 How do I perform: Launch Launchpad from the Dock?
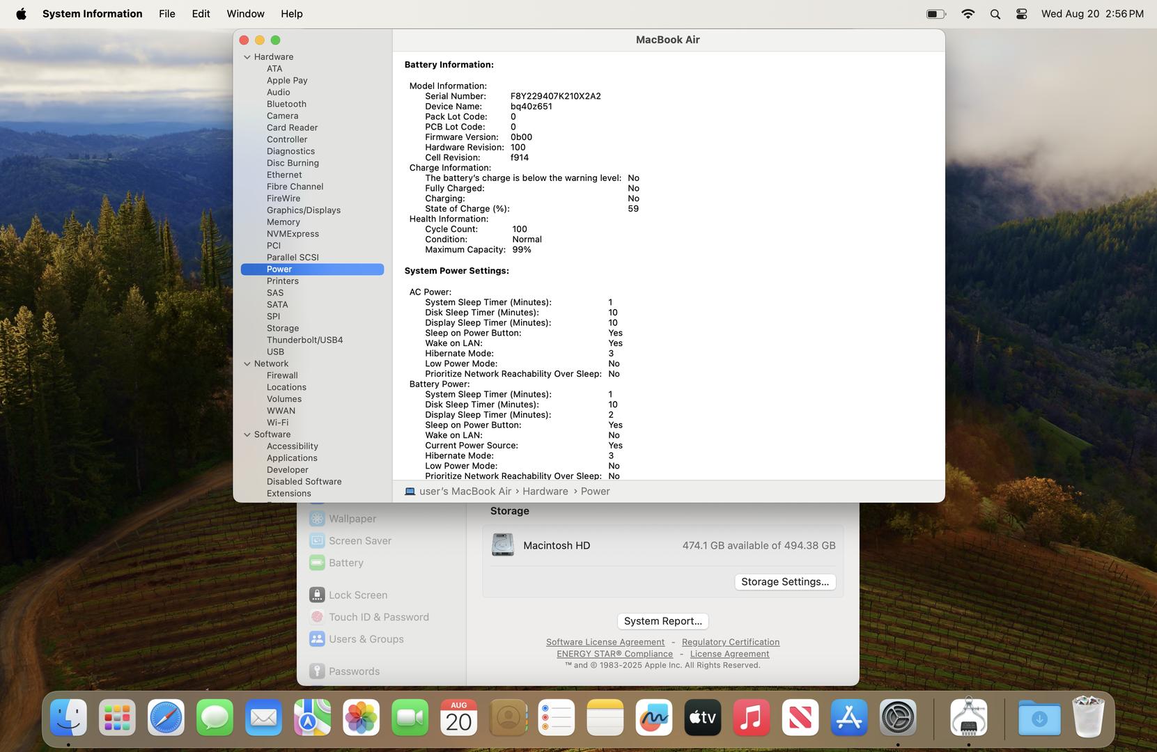[x=117, y=717]
